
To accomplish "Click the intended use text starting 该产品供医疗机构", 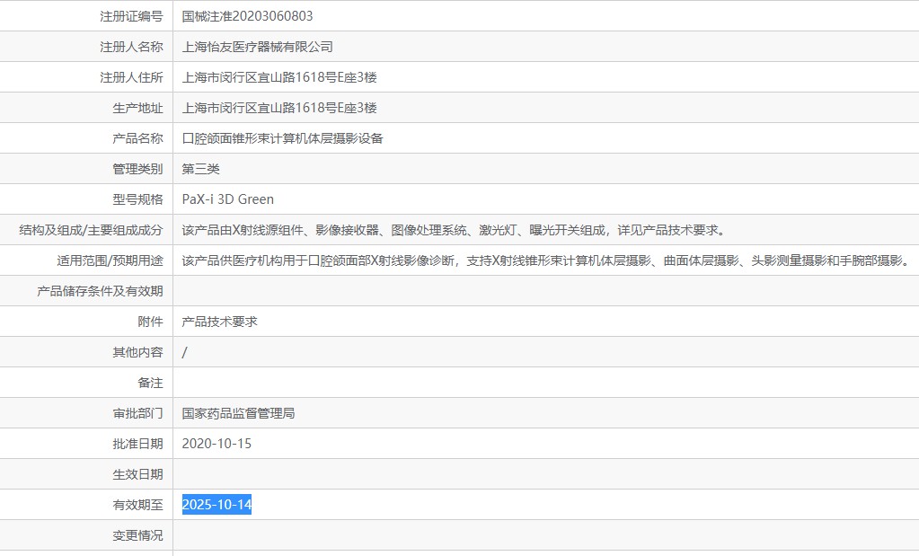I will point(545,260).
